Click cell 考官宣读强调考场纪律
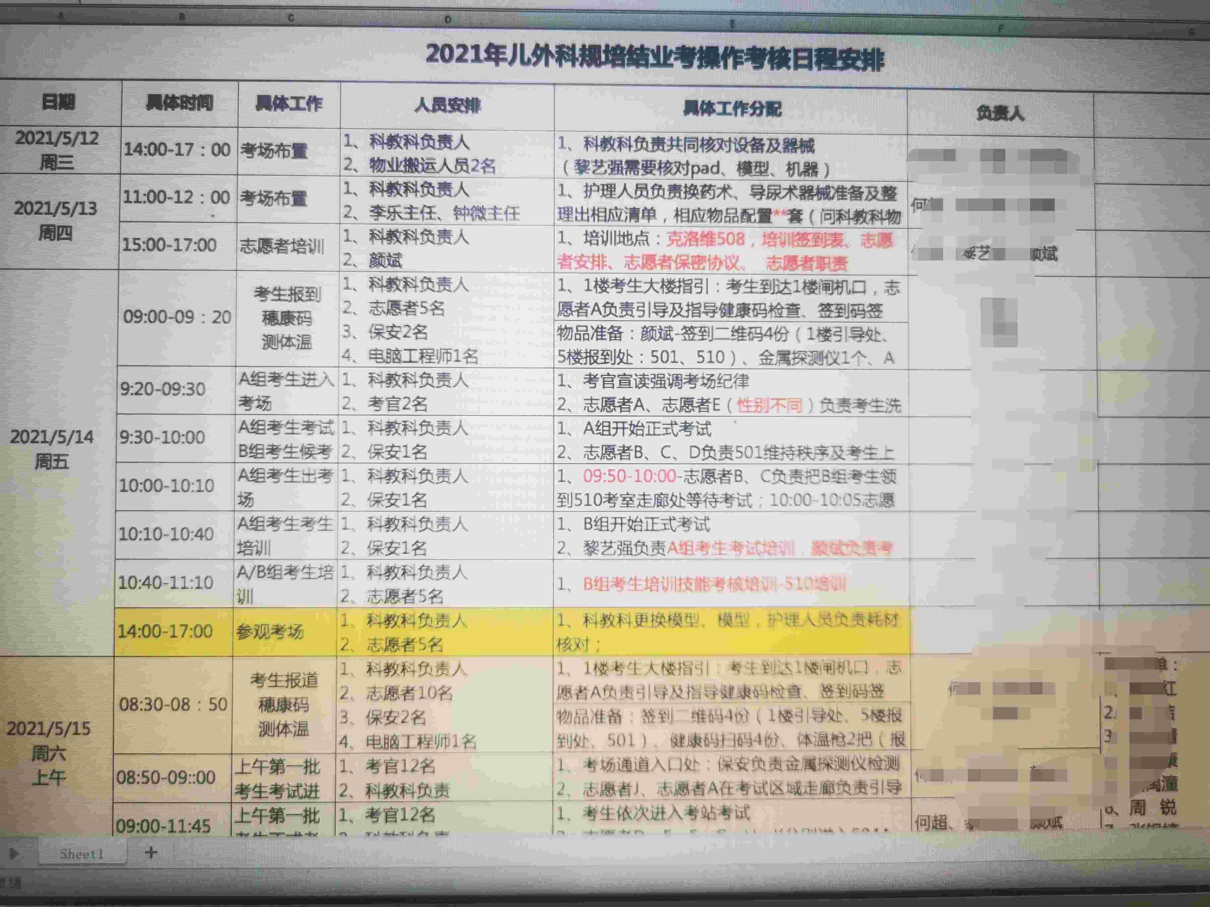The width and height of the screenshot is (1210, 907). [x=731, y=393]
